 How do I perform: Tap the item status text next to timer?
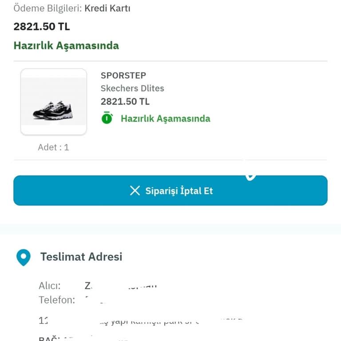165,119
